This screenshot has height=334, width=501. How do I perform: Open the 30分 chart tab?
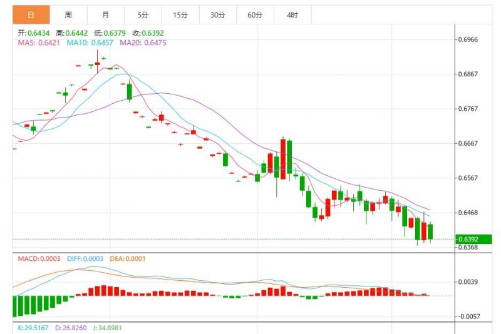point(218,14)
